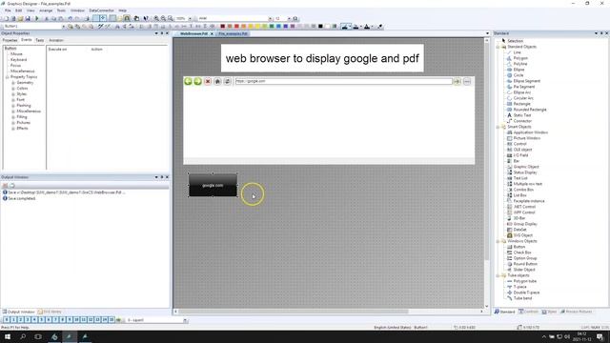Viewport: 610px width, 343px height.
Task: Select the Connector object
Action: pos(522,121)
